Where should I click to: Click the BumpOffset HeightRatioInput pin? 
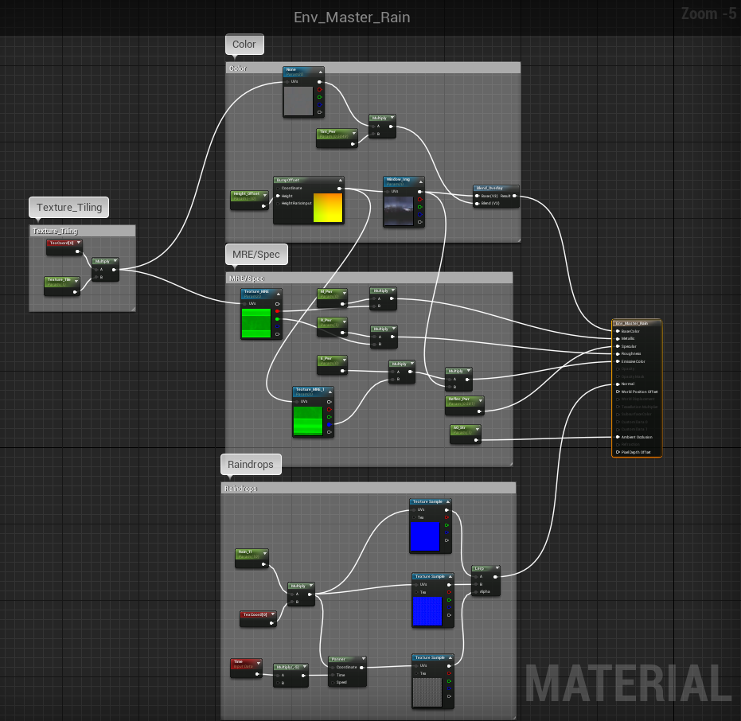click(x=278, y=203)
